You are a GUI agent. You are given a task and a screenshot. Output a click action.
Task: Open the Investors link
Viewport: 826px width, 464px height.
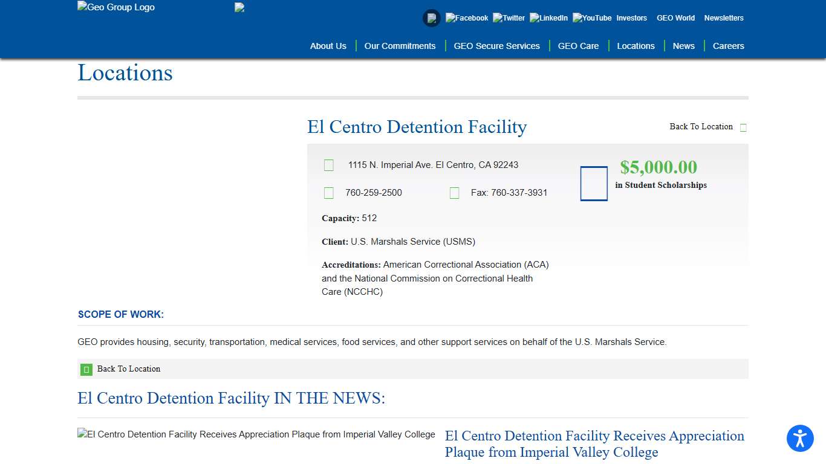point(631,18)
